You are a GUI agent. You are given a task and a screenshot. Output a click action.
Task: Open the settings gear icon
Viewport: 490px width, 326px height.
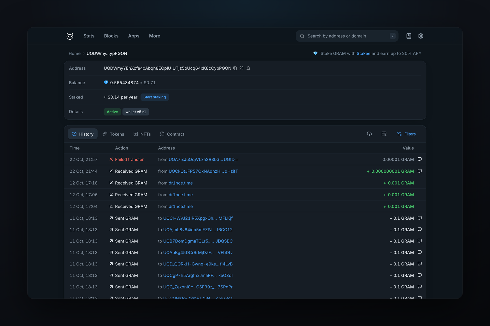421,36
